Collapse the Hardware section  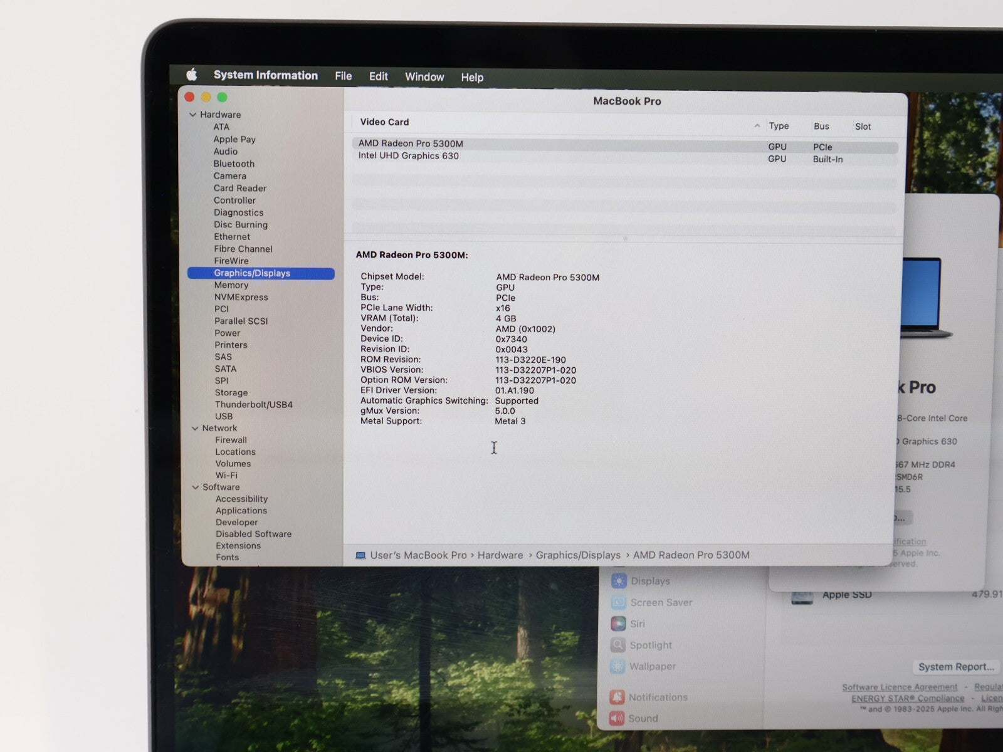[193, 115]
